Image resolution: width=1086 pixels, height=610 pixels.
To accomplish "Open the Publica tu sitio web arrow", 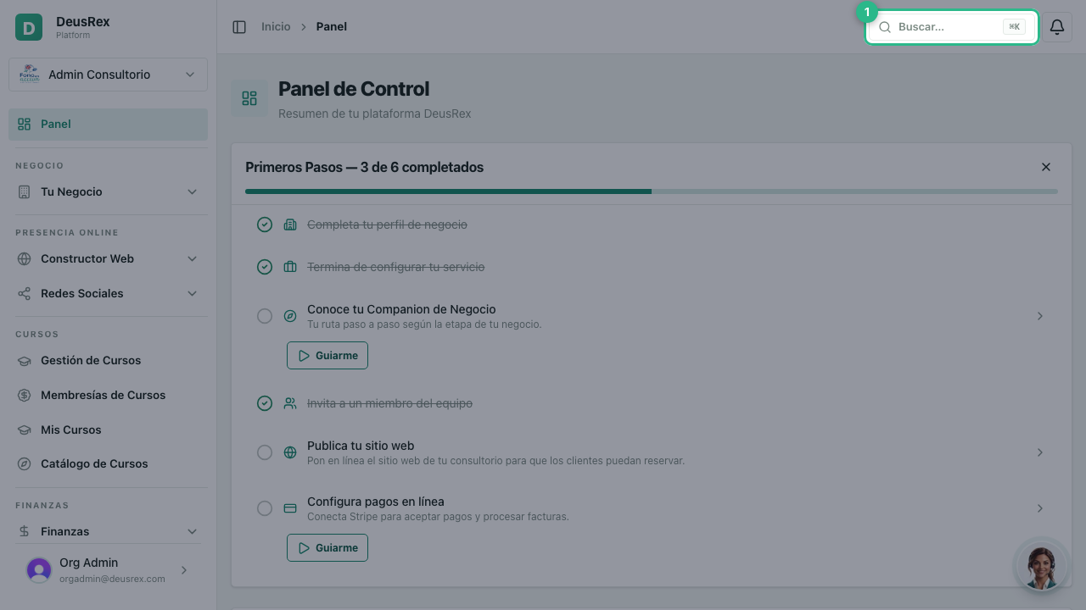I will pyautogui.click(x=1039, y=452).
